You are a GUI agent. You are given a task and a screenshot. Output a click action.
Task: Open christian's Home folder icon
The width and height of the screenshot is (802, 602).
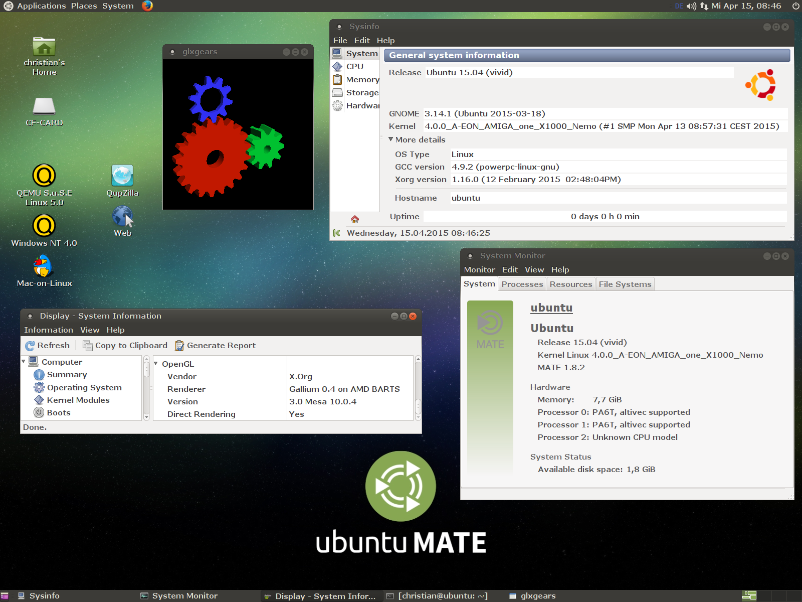(x=44, y=47)
